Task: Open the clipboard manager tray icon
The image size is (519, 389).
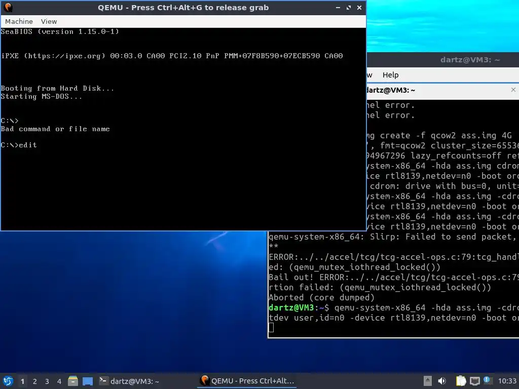Action: tap(461, 381)
